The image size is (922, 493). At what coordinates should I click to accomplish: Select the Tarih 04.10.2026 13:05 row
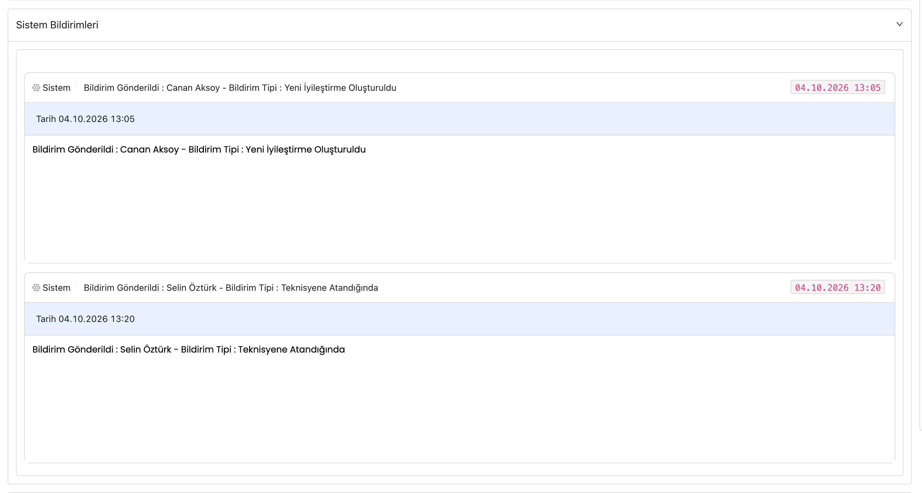460,119
